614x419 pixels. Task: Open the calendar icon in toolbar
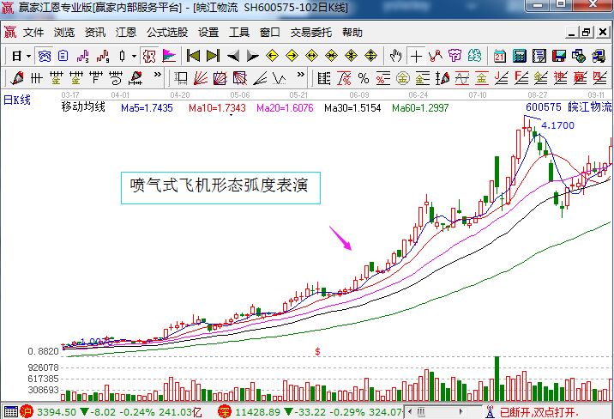click(499, 56)
